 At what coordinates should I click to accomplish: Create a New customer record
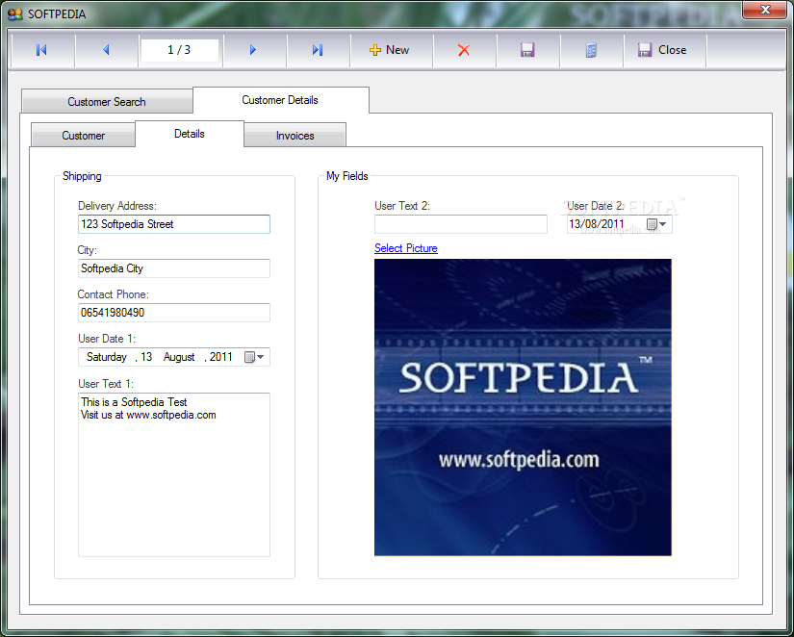point(390,50)
